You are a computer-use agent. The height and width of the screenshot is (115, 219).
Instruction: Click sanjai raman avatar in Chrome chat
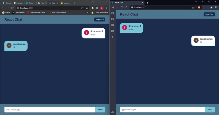9,45
